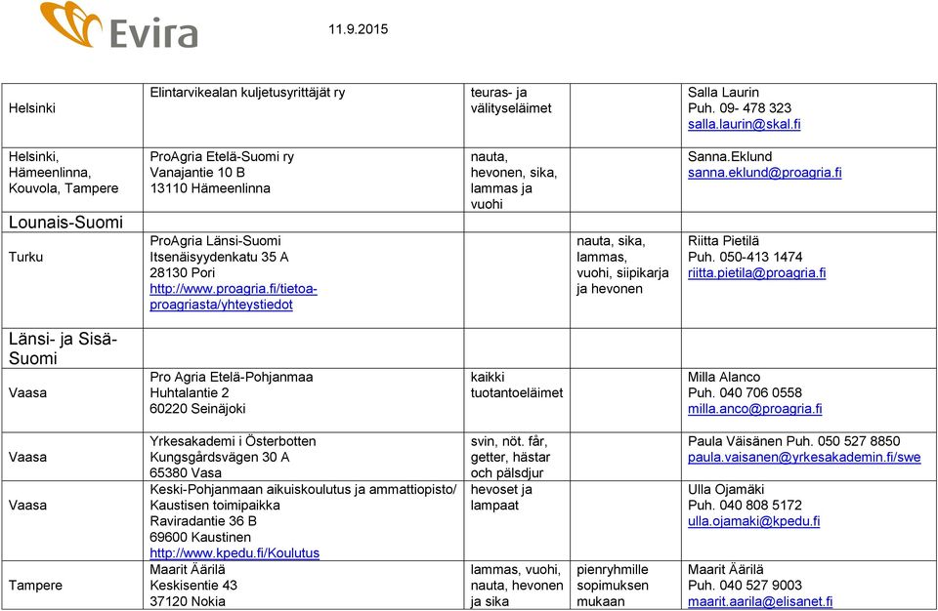Click '37120 Nokia' address line

tap(188, 601)
